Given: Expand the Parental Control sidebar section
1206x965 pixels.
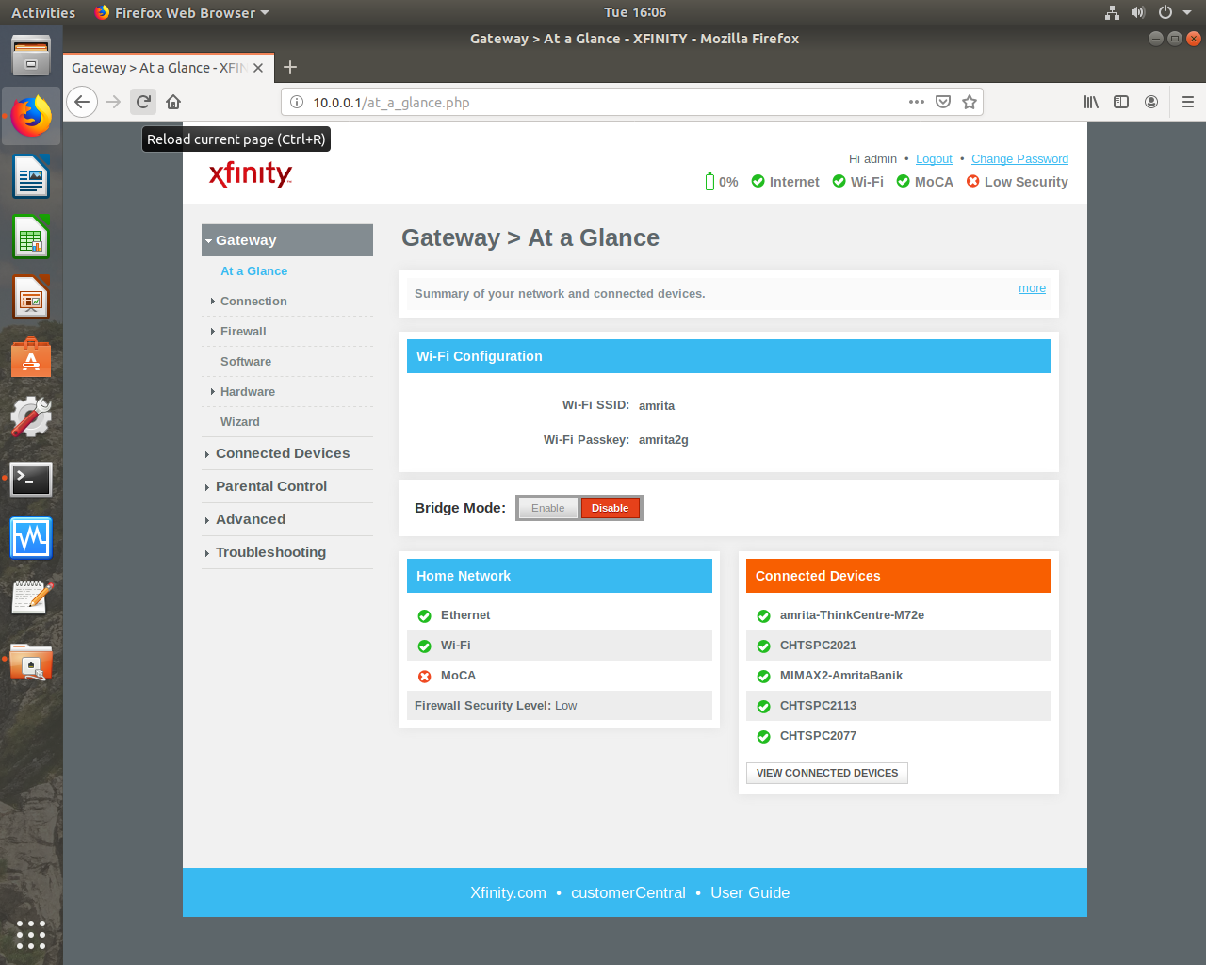Looking at the screenshot, I should tap(270, 486).
